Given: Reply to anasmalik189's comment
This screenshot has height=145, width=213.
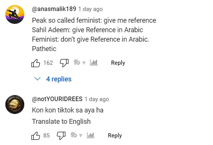Looking at the screenshot, I should pyautogui.click(x=118, y=63).
